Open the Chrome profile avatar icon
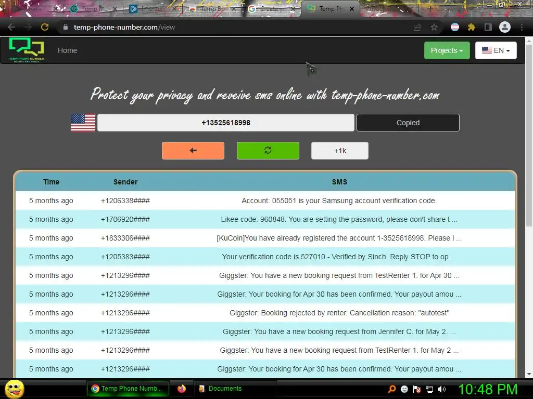533x399 pixels. 505,27
